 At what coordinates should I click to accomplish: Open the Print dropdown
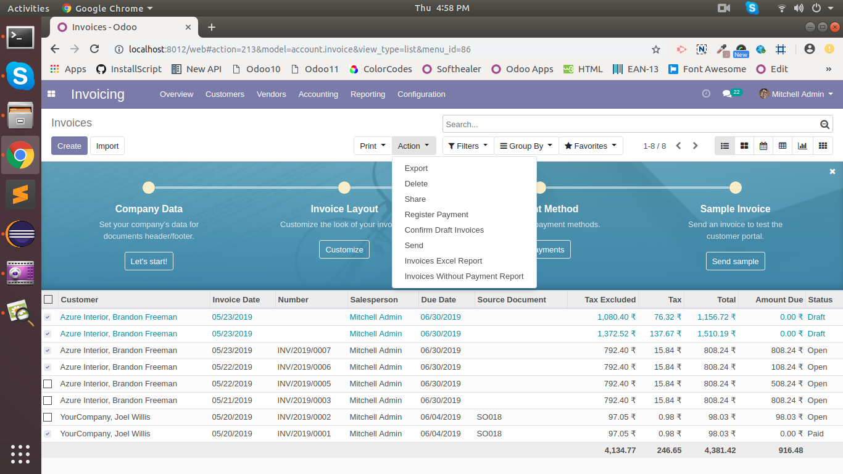(373, 146)
